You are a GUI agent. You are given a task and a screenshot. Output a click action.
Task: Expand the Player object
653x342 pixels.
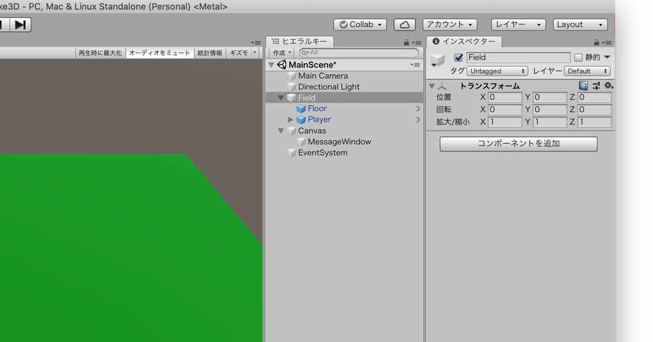(290, 120)
